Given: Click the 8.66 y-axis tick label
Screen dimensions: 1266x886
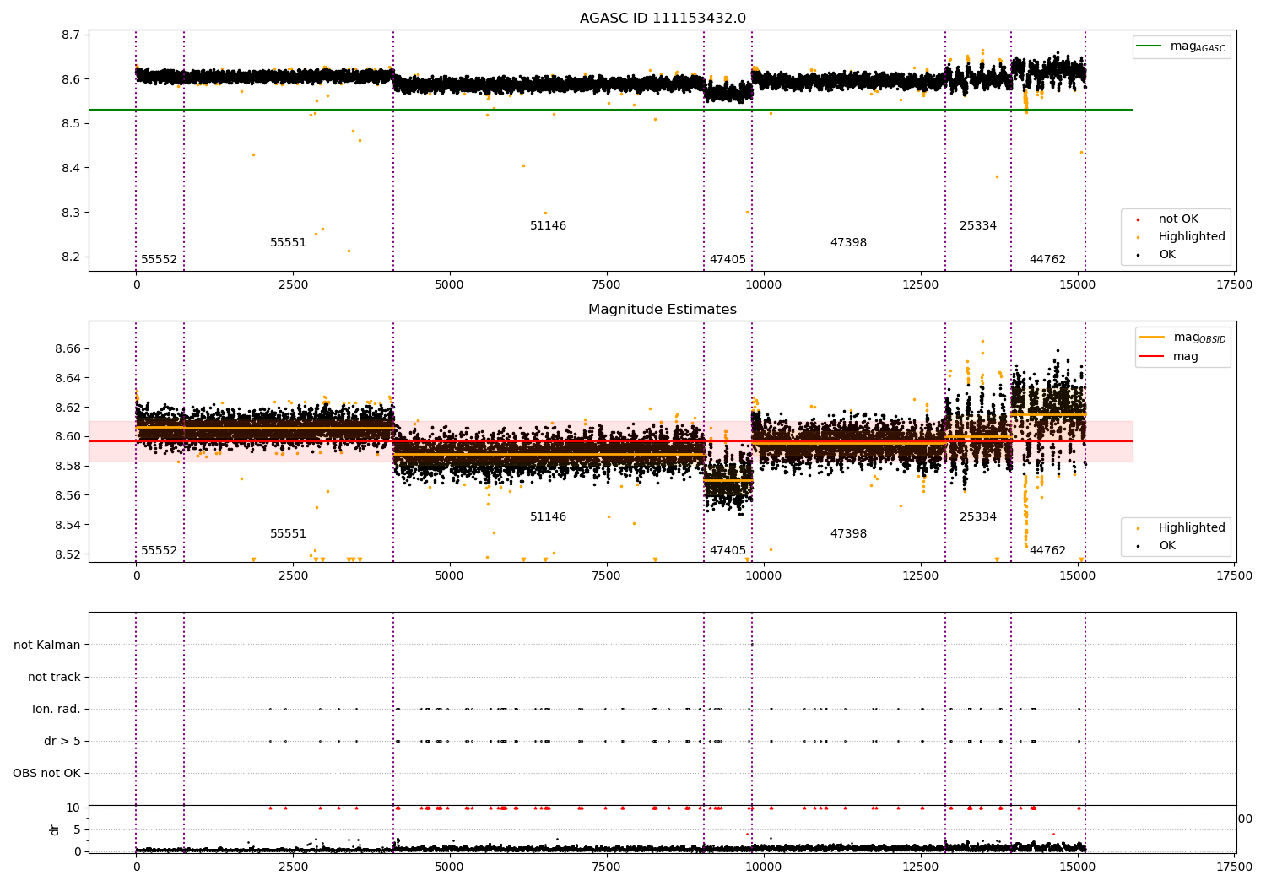Looking at the screenshot, I should tap(68, 348).
